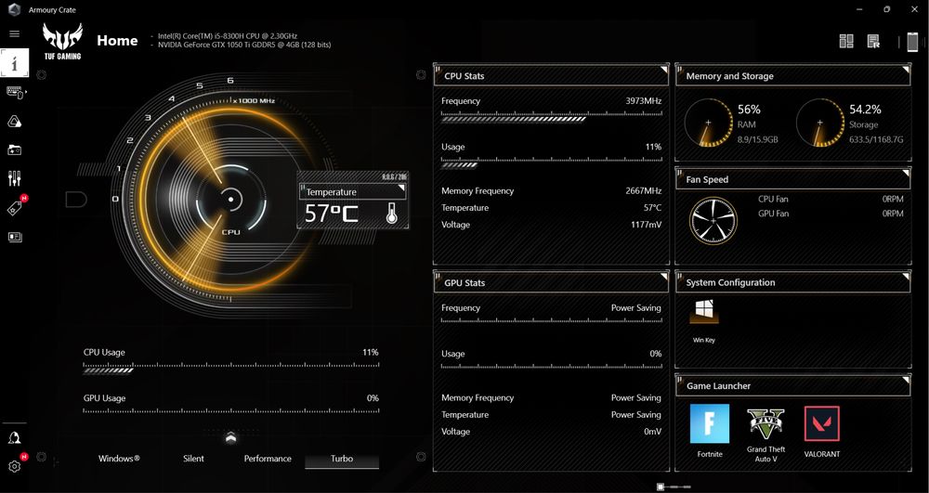
Task: Click the Memory and Storage header
Action: click(792, 76)
